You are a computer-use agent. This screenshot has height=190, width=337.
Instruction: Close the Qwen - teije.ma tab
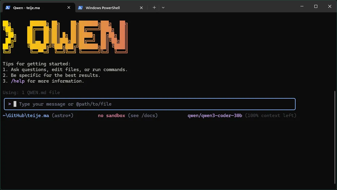(69, 8)
